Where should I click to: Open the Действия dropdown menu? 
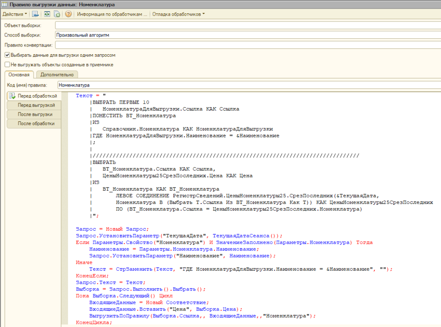point(14,14)
